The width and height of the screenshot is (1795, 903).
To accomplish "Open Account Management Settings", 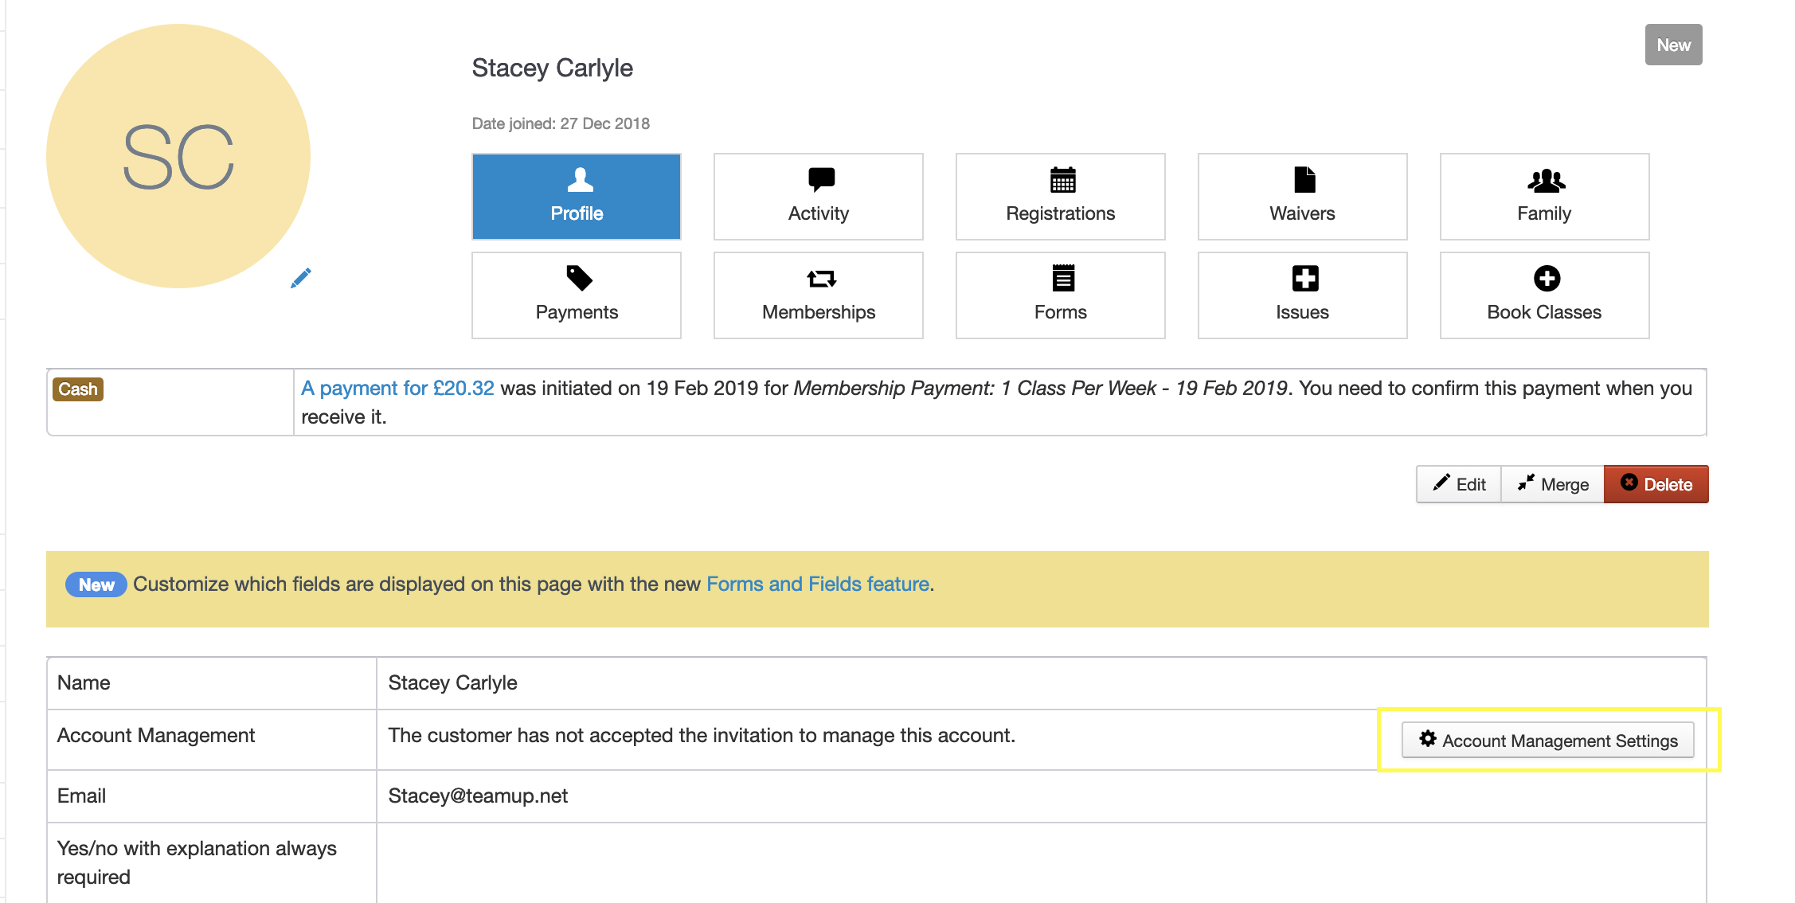I will tap(1547, 741).
